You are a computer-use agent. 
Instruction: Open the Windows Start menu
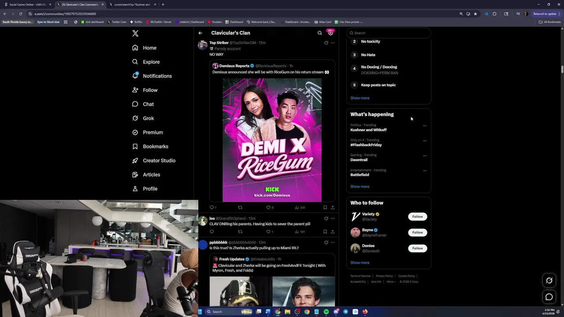click(200, 312)
